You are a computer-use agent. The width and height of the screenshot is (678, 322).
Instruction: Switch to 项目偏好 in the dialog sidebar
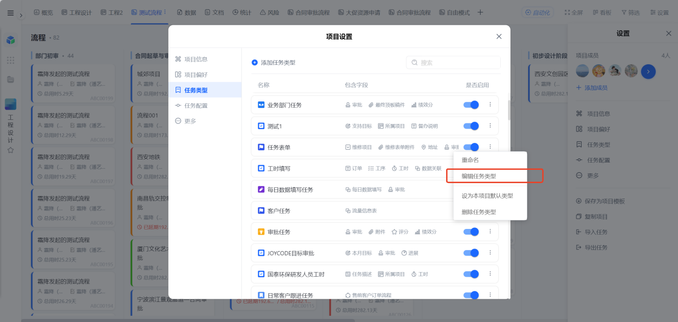[x=205, y=75]
